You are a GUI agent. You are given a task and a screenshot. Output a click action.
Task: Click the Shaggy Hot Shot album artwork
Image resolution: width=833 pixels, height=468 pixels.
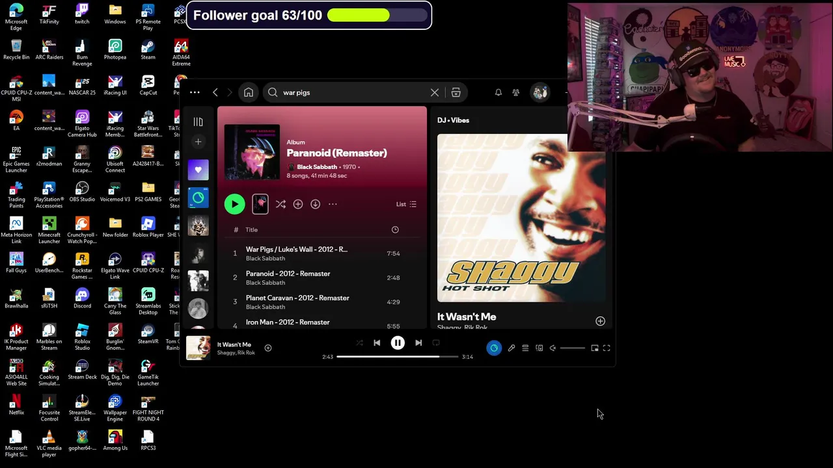[521, 218]
